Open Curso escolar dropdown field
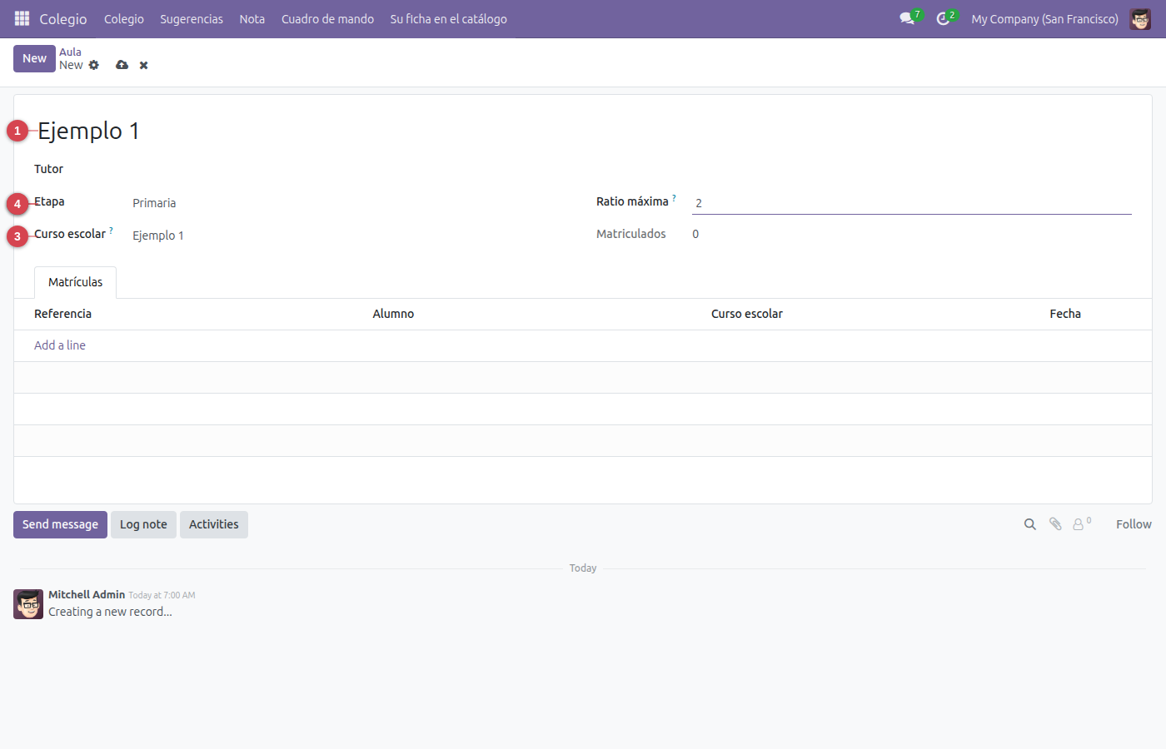1166x749 pixels. point(350,236)
